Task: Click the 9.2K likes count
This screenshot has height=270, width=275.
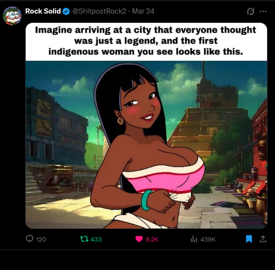Action: click(152, 239)
